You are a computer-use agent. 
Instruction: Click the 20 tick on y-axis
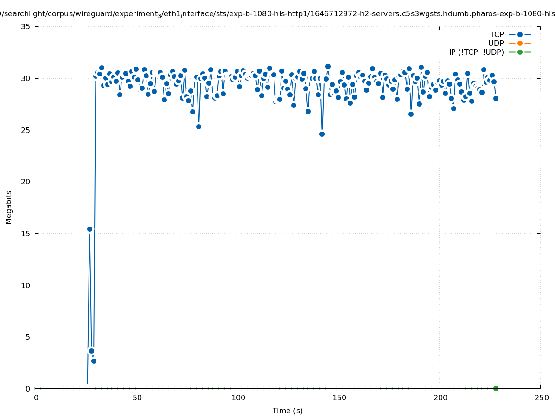coord(26,182)
